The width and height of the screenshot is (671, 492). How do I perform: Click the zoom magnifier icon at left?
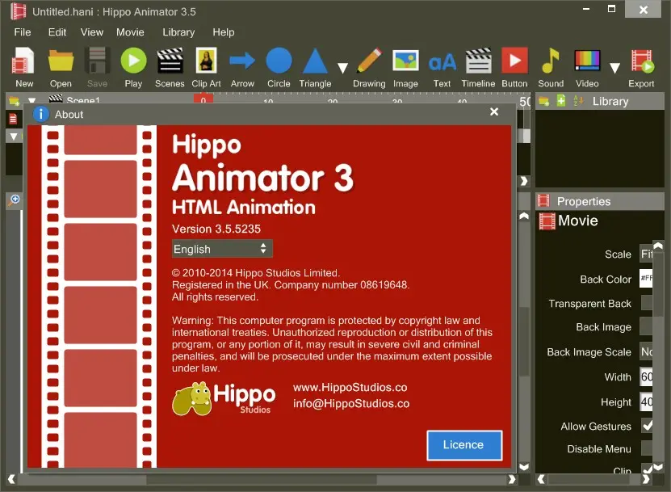click(x=14, y=200)
